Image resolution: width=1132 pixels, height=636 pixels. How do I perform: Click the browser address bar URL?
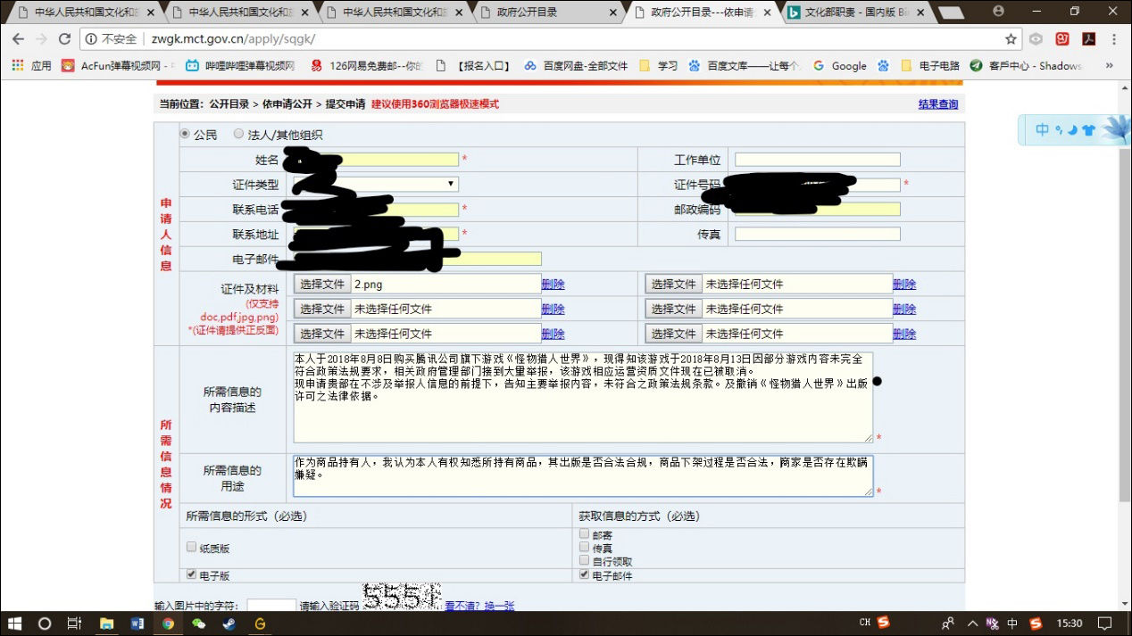(234, 39)
